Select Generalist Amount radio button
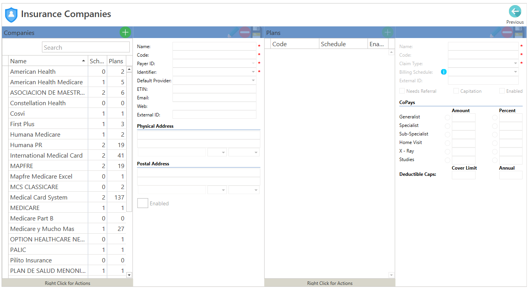This screenshot has width=528, height=288. pyautogui.click(x=448, y=117)
